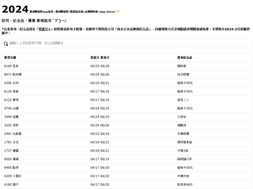
Task: Open the underlined 買進日+ link in the notice
Action: (x=45, y=29)
